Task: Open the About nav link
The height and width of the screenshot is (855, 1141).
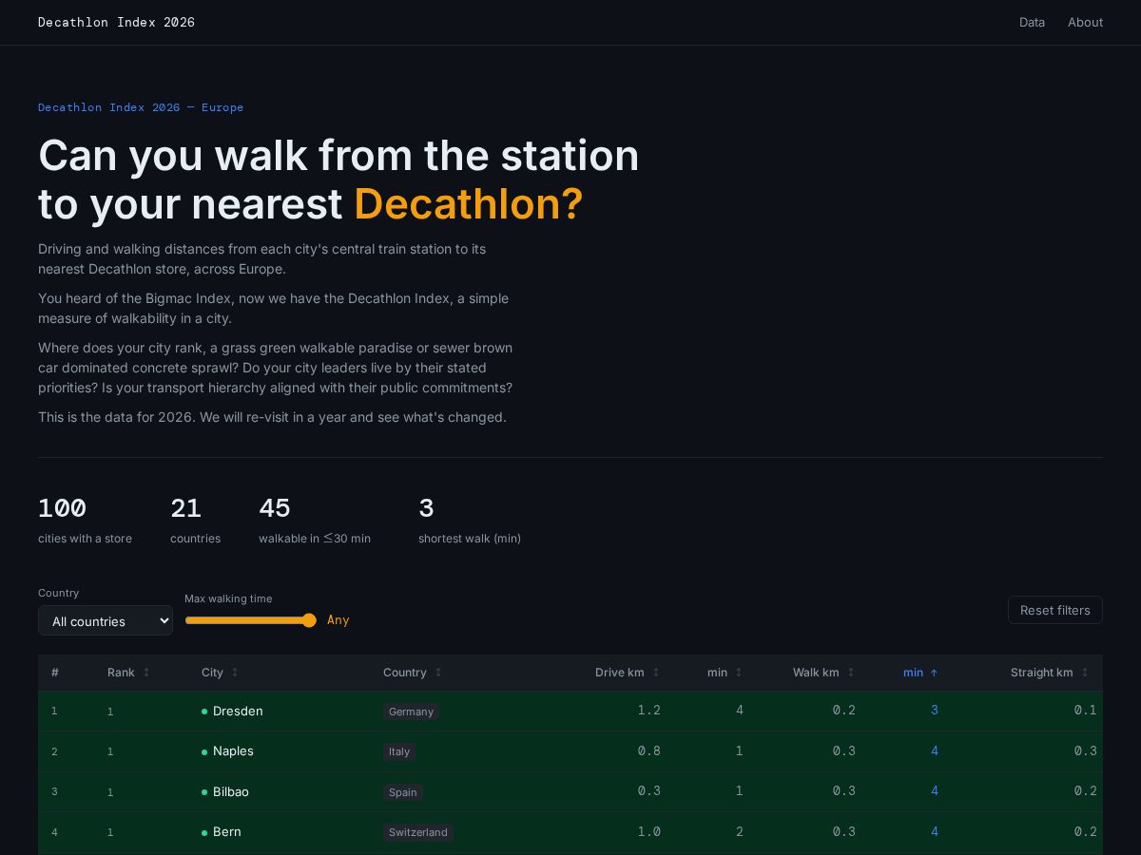Action: [1085, 23]
